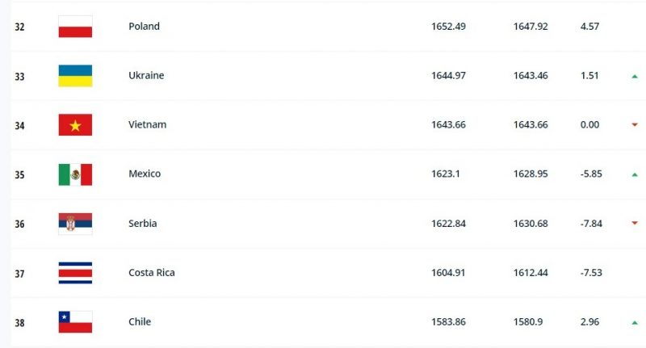Image resolution: width=646 pixels, height=348 pixels.
Task: Click Vietnam's red down arrow
Action: pyautogui.click(x=635, y=125)
